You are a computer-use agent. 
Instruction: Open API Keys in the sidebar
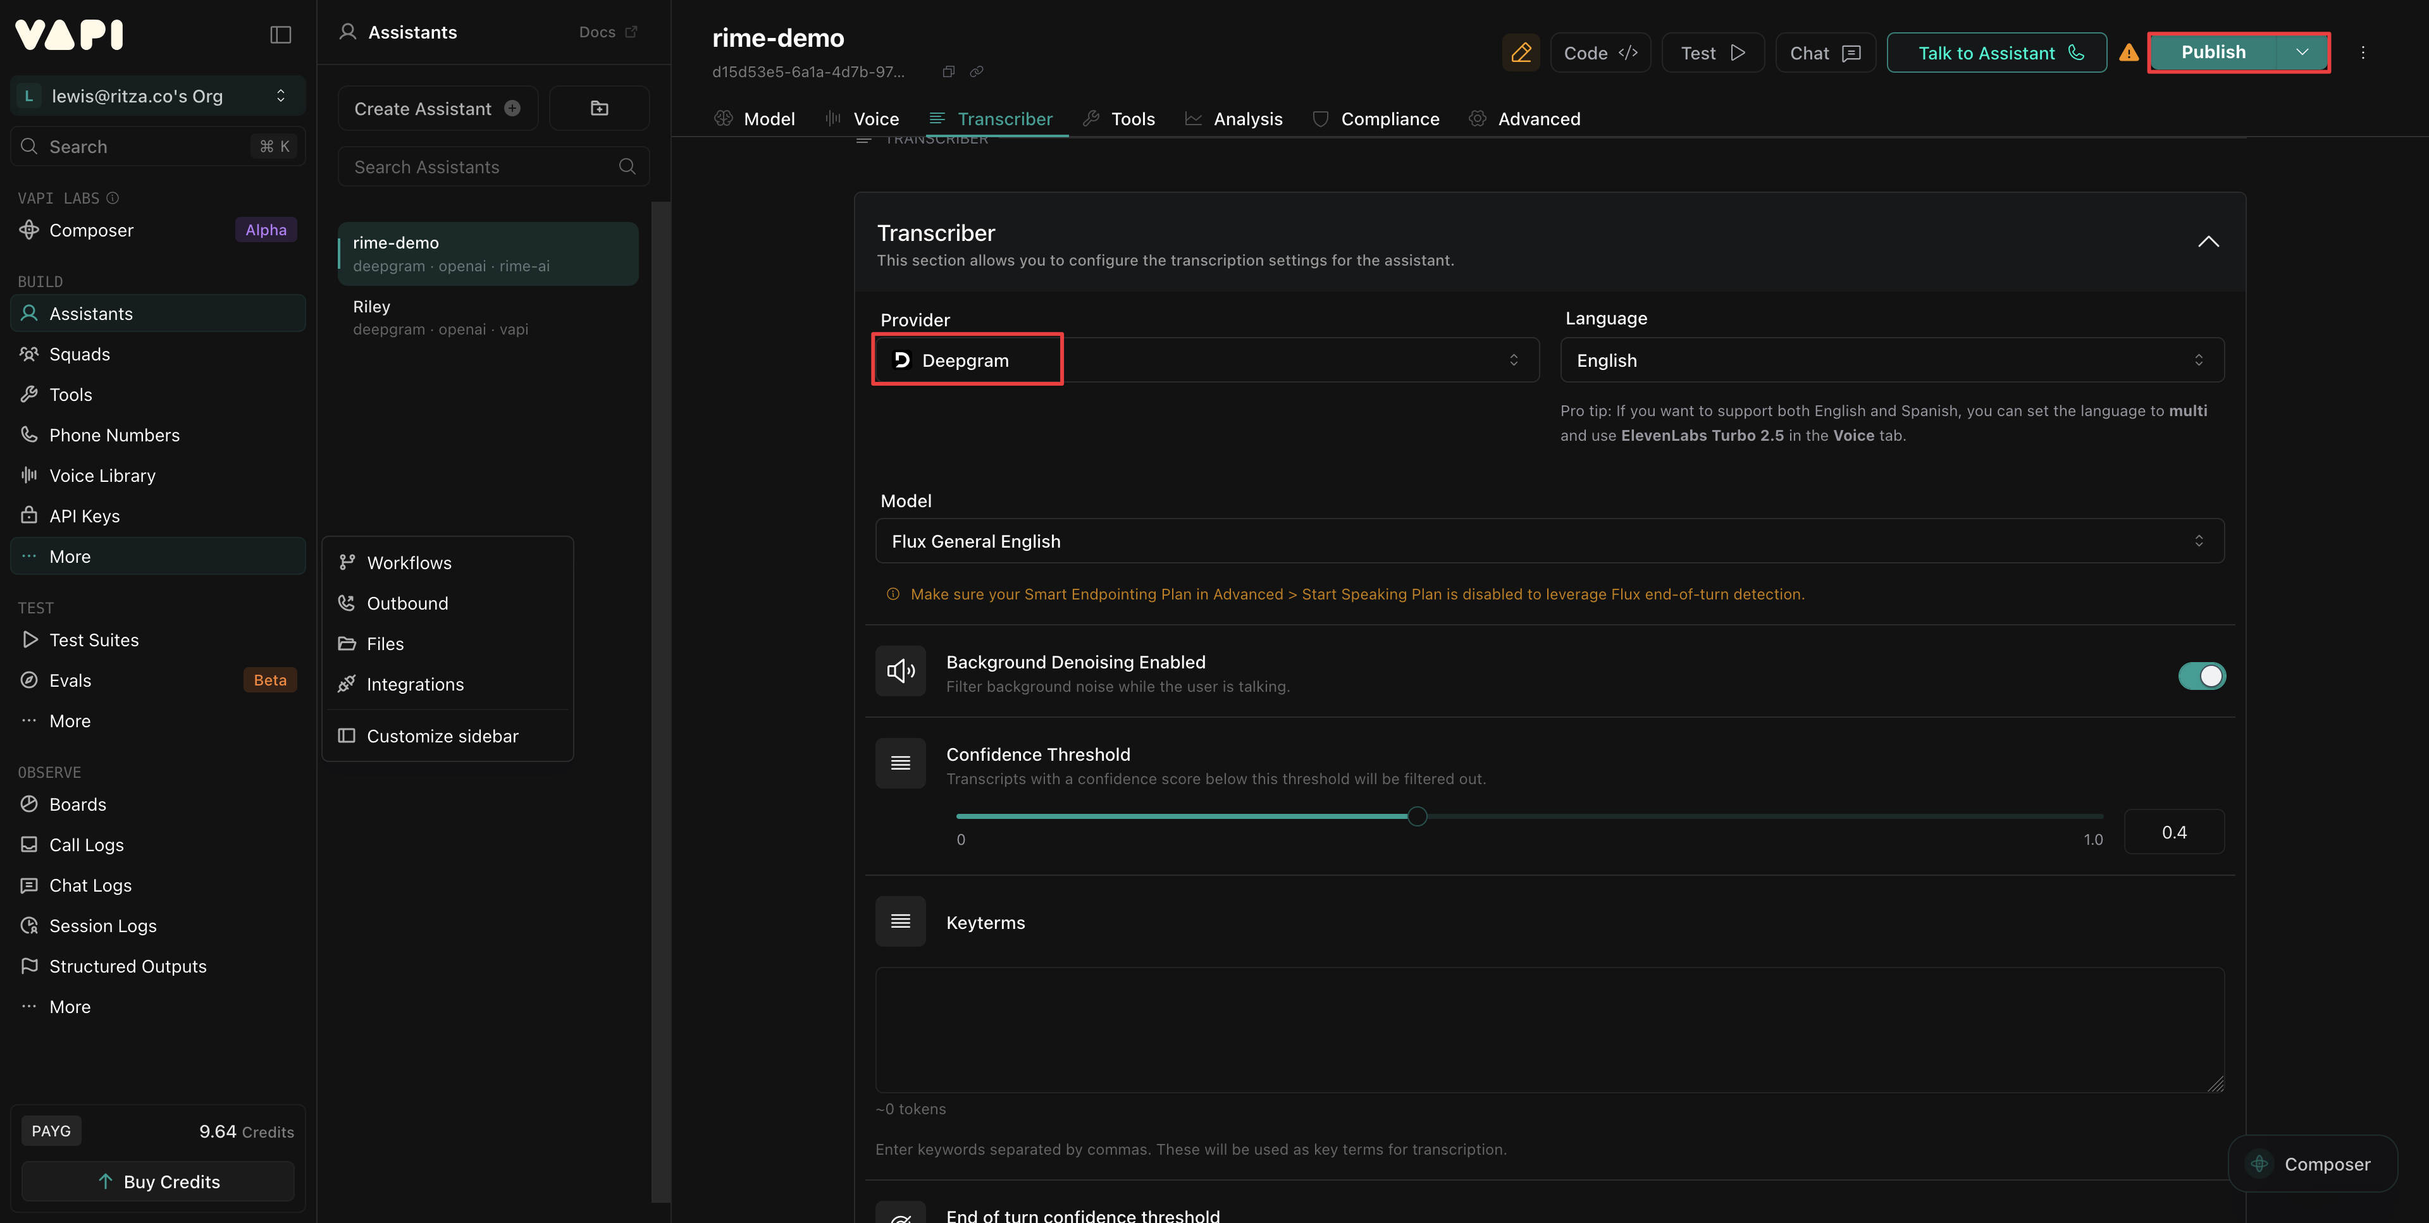83,516
